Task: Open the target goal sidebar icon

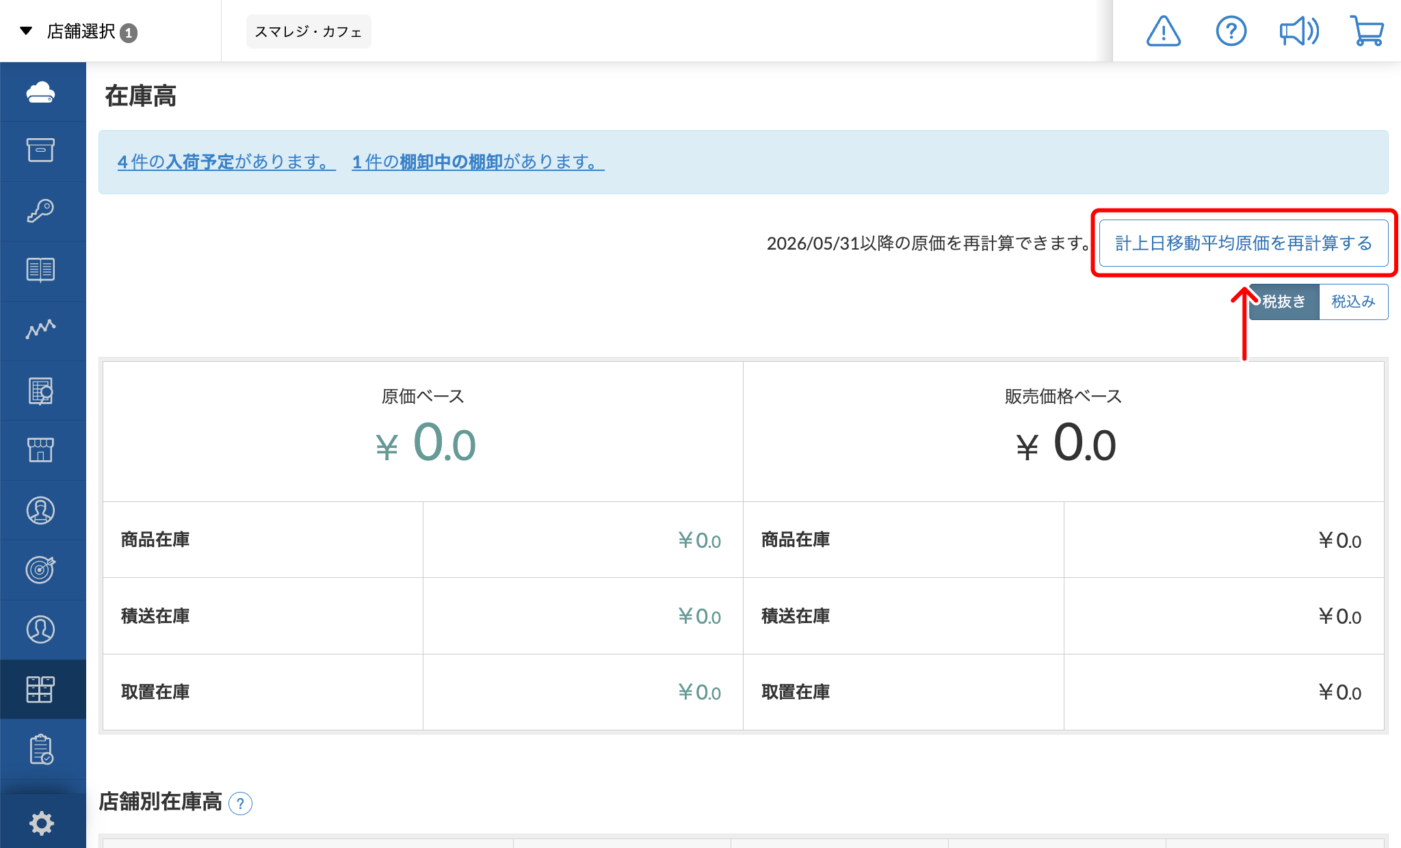Action: (x=41, y=570)
